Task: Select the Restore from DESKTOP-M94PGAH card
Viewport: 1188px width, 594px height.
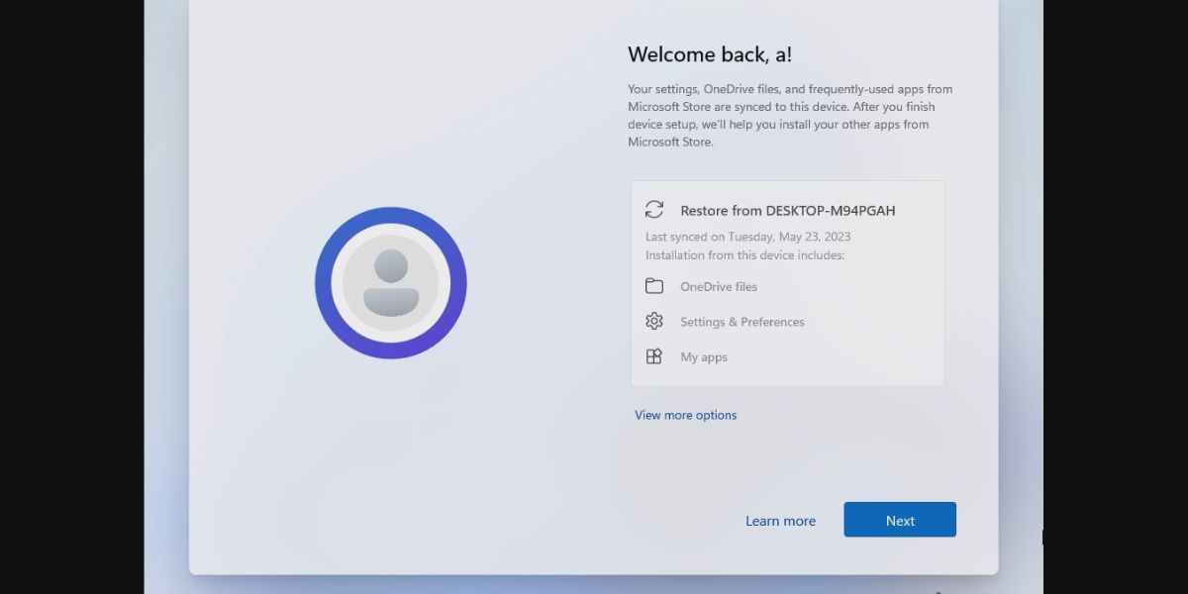Action: click(x=787, y=282)
